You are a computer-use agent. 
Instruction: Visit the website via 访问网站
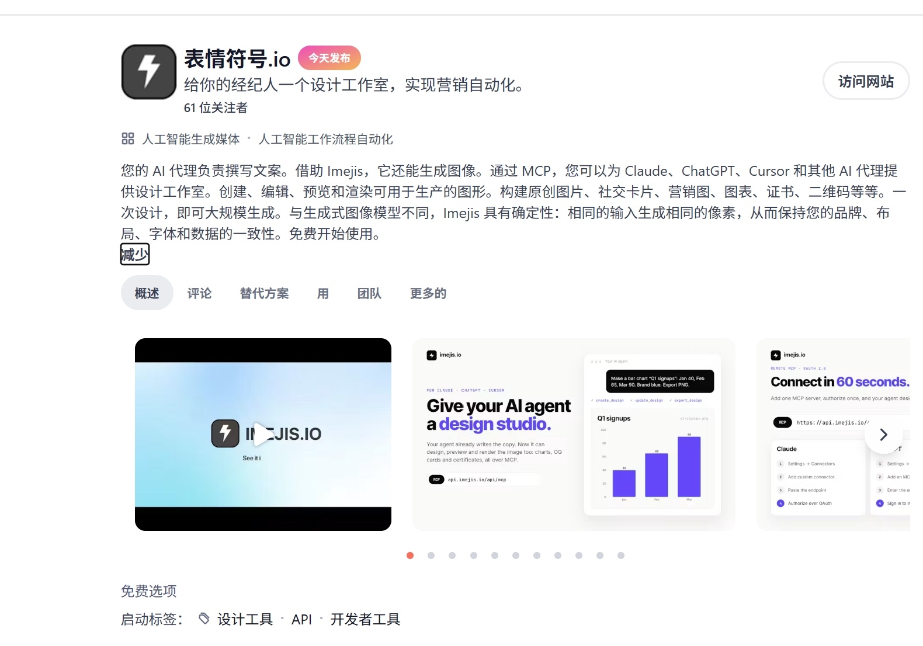tap(866, 81)
